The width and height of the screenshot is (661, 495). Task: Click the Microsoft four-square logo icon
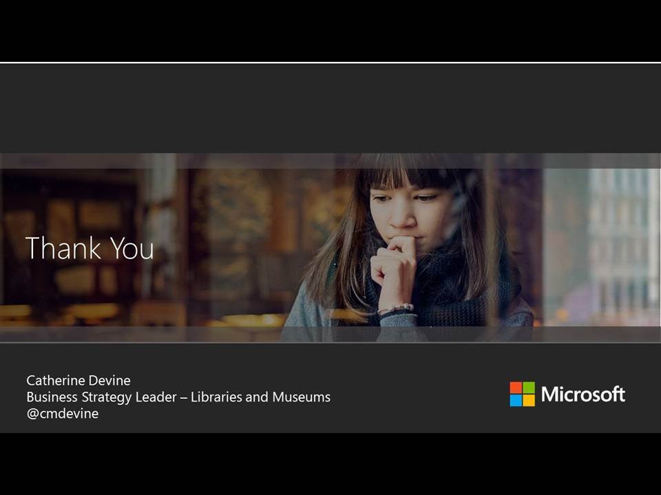click(x=523, y=394)
